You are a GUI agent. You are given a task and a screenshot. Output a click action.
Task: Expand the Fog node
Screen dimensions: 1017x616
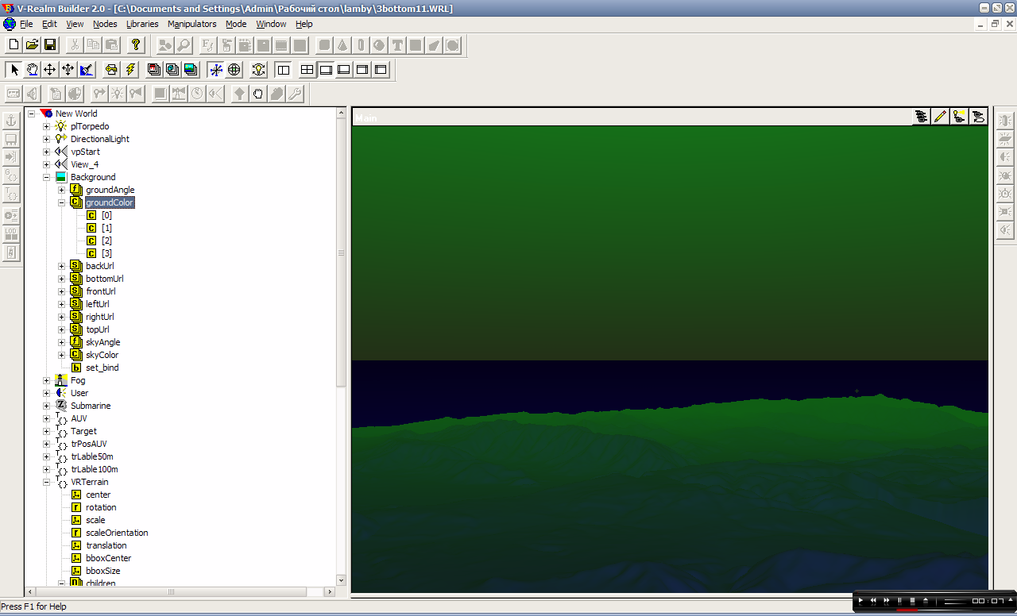point(46,380)
